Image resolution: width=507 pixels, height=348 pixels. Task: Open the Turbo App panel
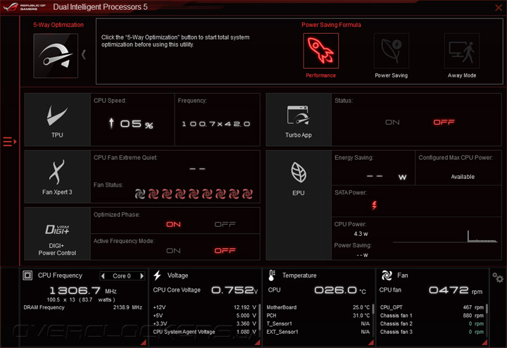coord(299,120)
